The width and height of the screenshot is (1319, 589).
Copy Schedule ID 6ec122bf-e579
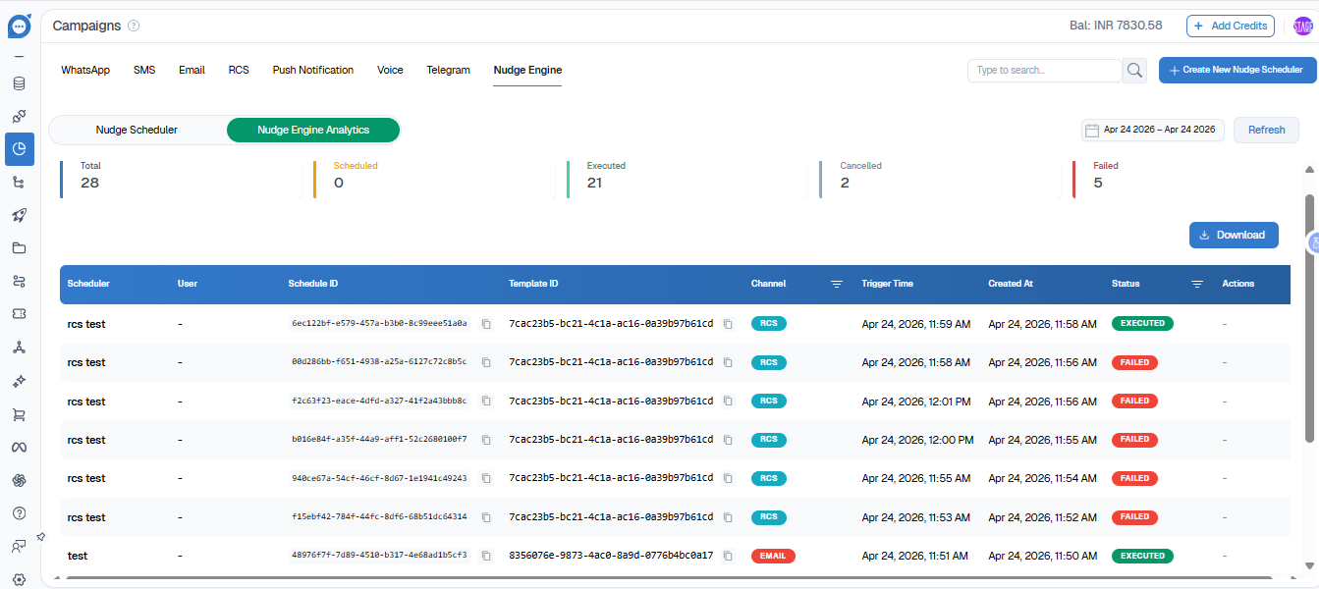tap(486, 324)
